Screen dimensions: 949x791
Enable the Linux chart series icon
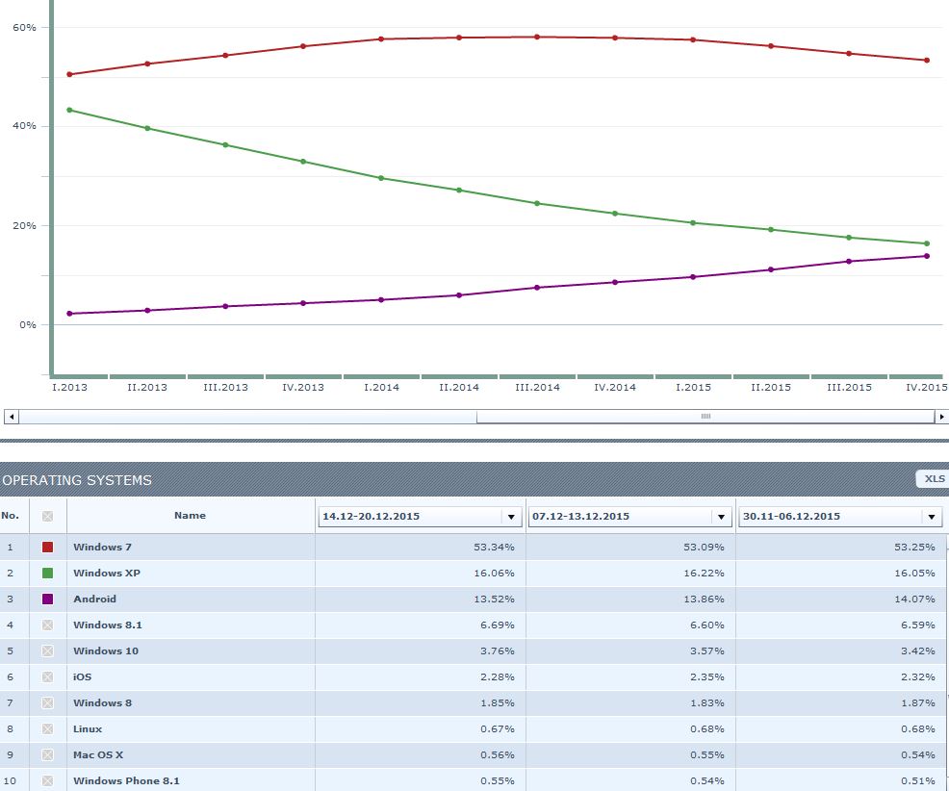[x=48, y=729]
